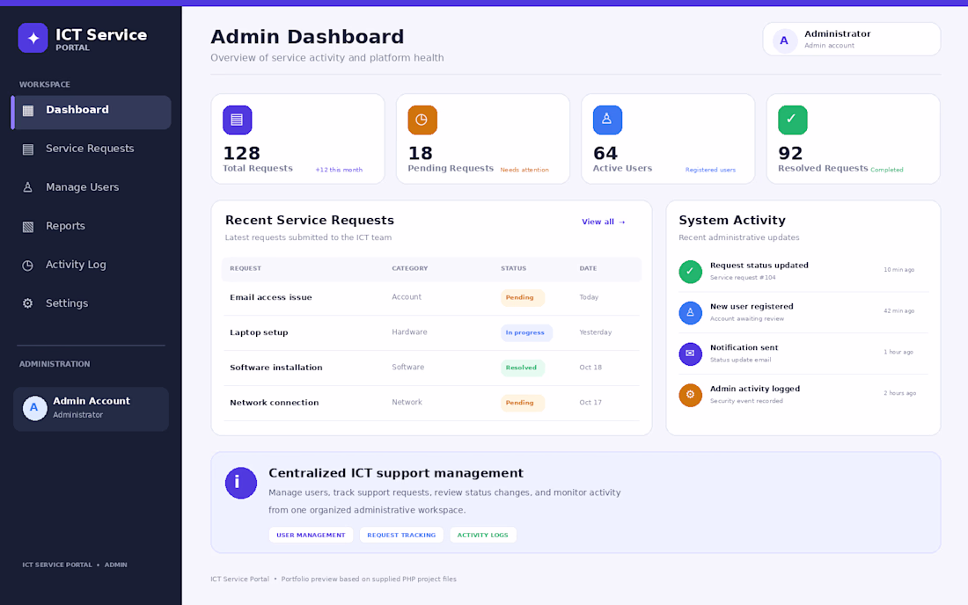Click the Settings gear icon
Image resolution: width=968 pixels, height=605 pixels.
(x=28, y=303)
